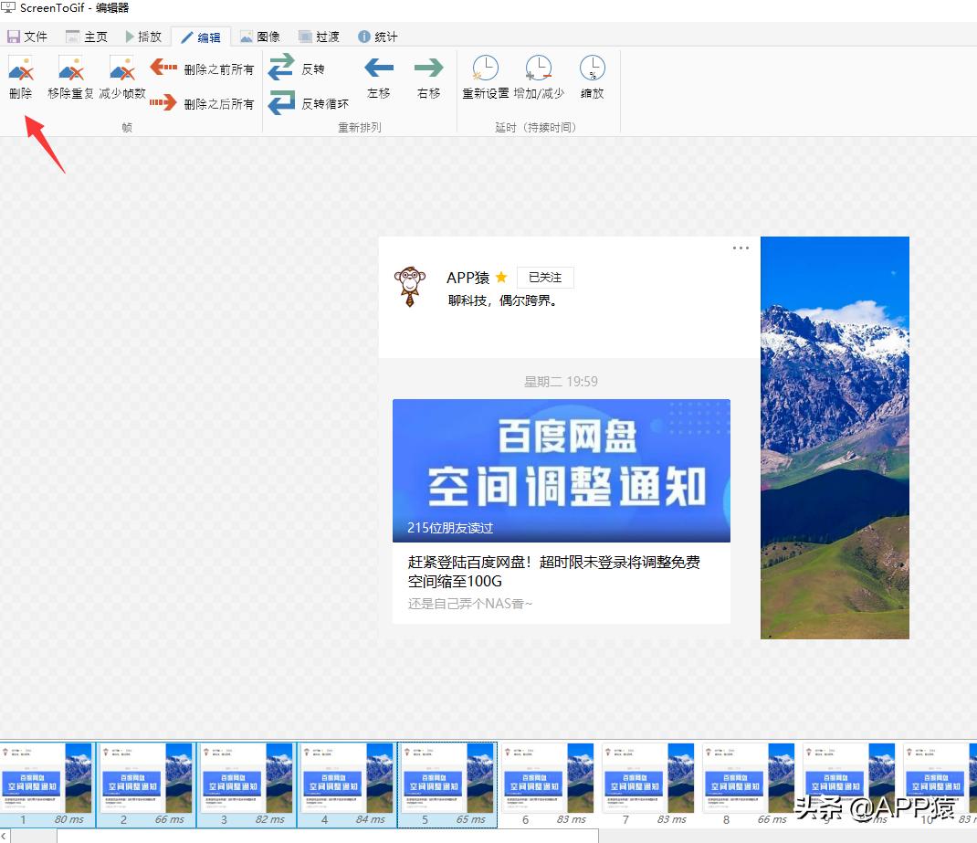This screenshot has height=843, width=977.
Task: Click the 缩放 scale delay icon
Action: (592, 69)
